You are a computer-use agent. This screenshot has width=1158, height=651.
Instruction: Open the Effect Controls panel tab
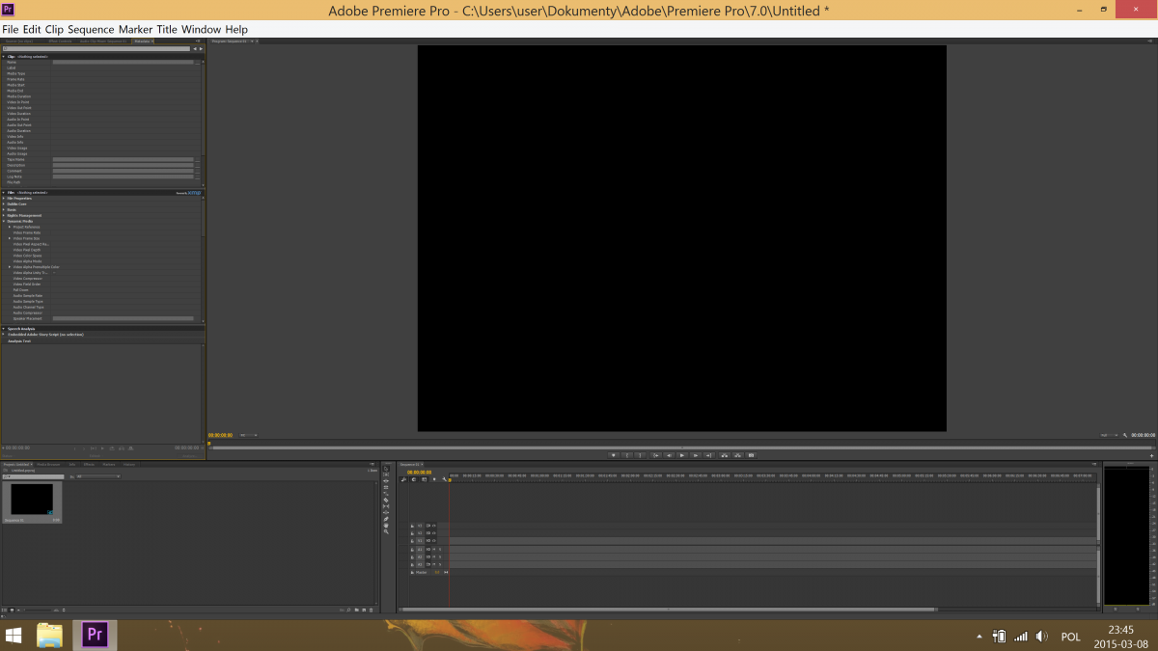point(60,41)
